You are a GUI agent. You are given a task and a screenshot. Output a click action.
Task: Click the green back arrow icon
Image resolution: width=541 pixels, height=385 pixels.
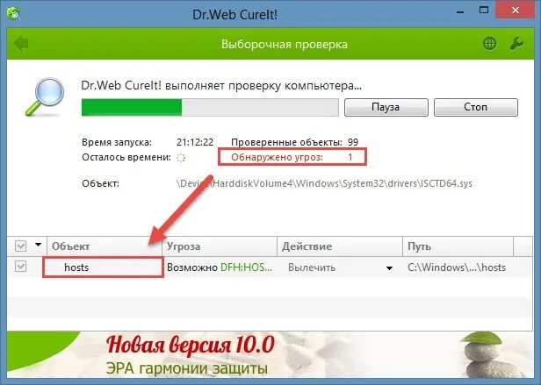[21, 44]
